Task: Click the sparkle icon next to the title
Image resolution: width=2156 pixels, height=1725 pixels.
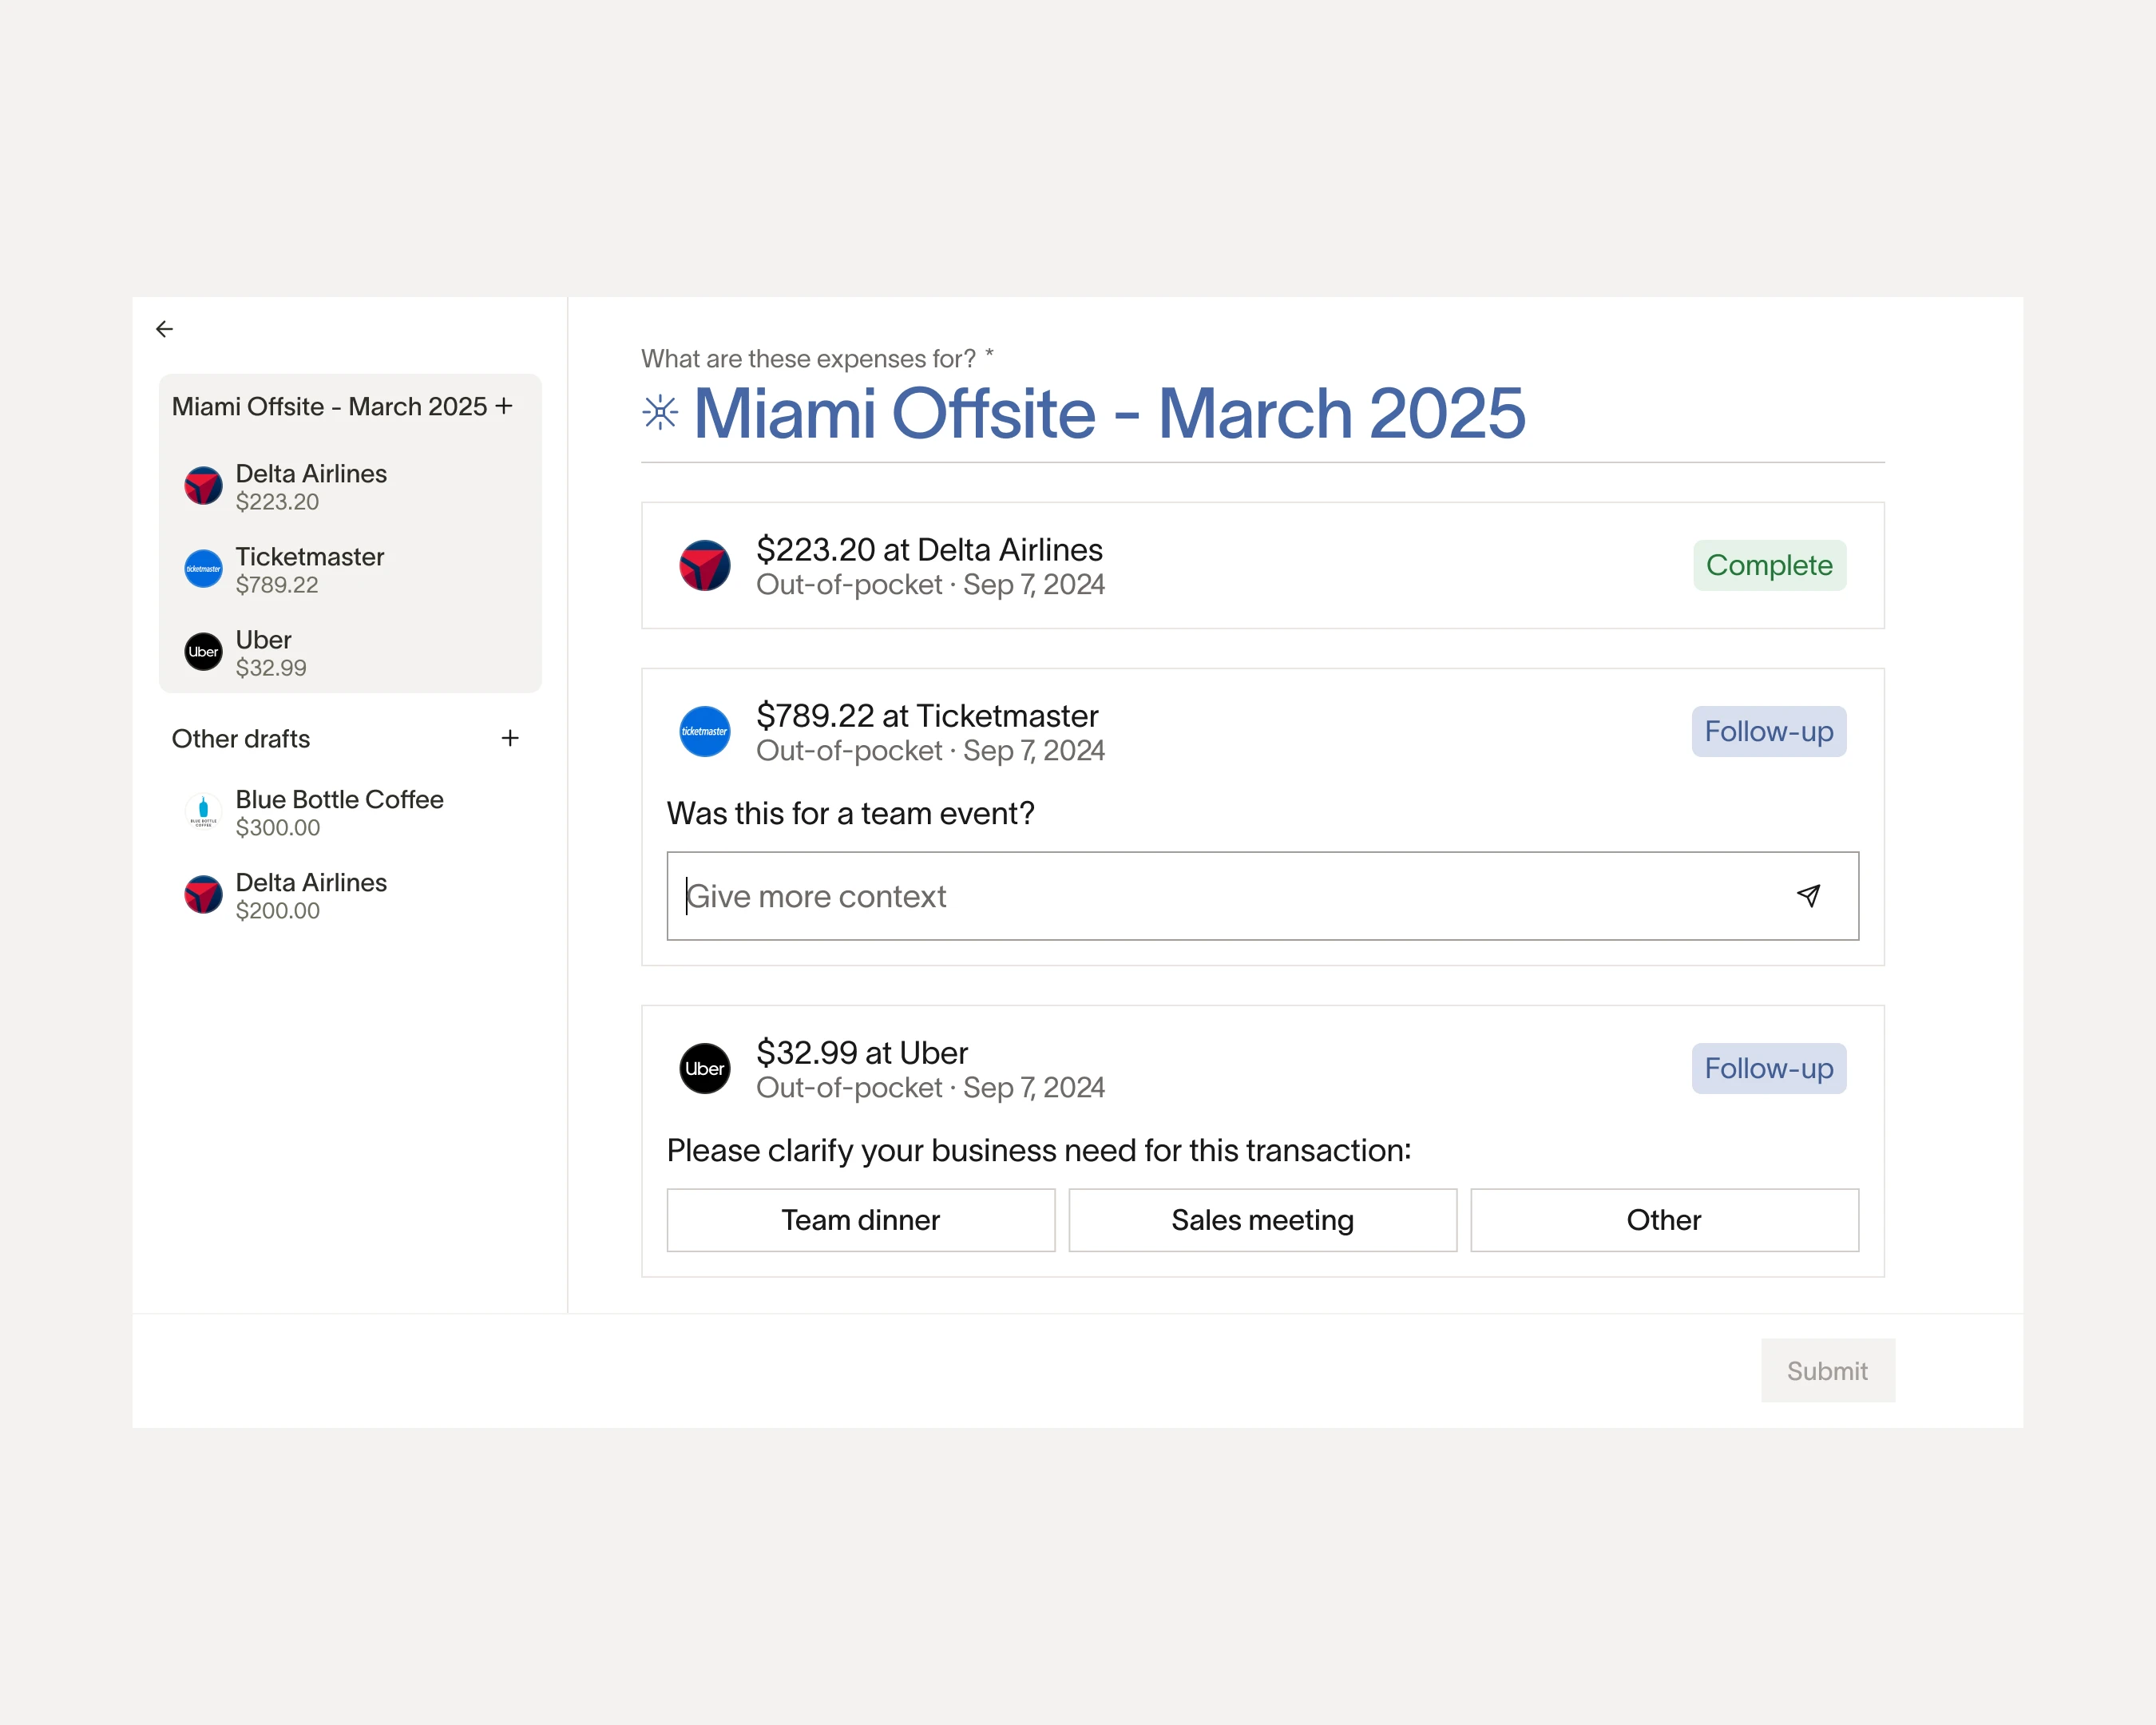Action: pos(660,413)
